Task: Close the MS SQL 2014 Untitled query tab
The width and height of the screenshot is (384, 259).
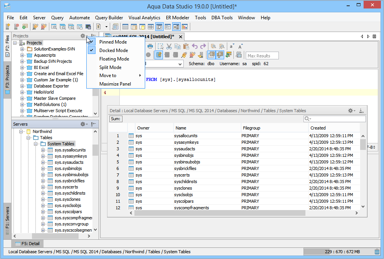Action: click(181, 37)
